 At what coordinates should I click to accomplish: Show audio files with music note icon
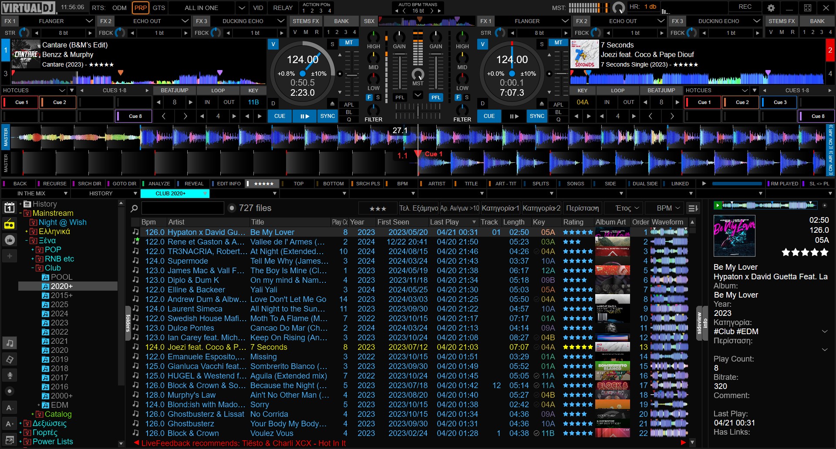9,343
